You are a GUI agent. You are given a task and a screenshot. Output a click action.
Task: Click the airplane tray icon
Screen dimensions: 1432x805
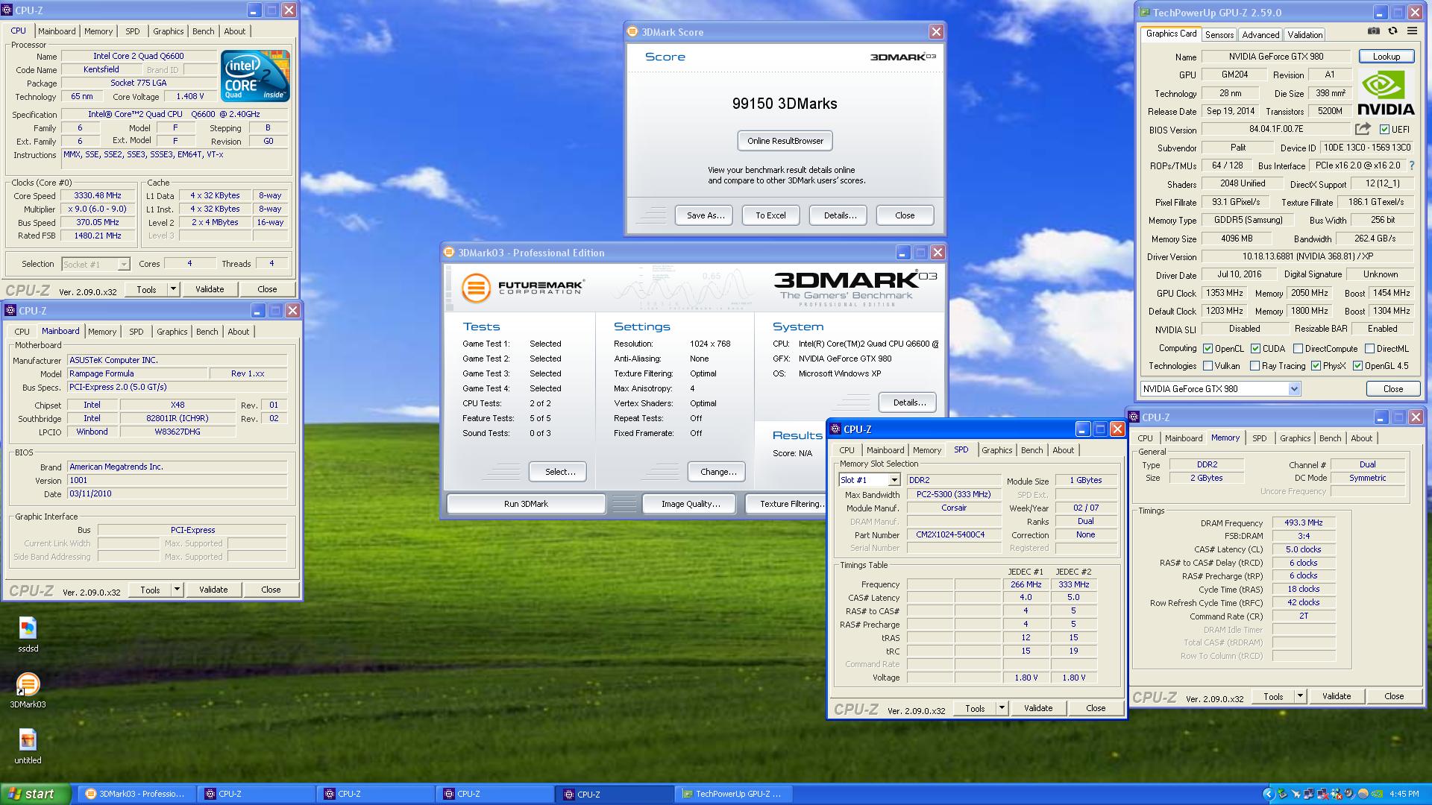[1296, 795]
